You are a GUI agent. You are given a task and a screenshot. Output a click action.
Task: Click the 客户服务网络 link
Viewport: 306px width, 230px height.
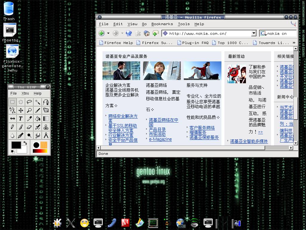pyautogui.click(x=202, y=128)
